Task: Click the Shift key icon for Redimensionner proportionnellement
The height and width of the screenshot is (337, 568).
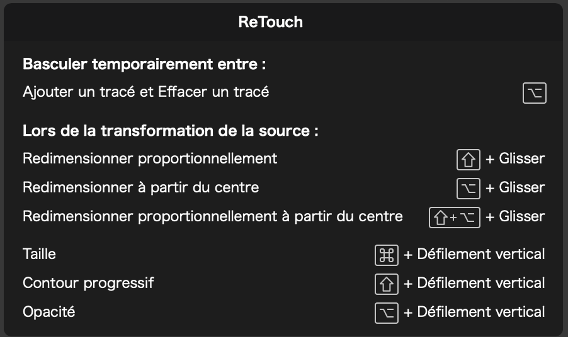Action: (468, 159)
